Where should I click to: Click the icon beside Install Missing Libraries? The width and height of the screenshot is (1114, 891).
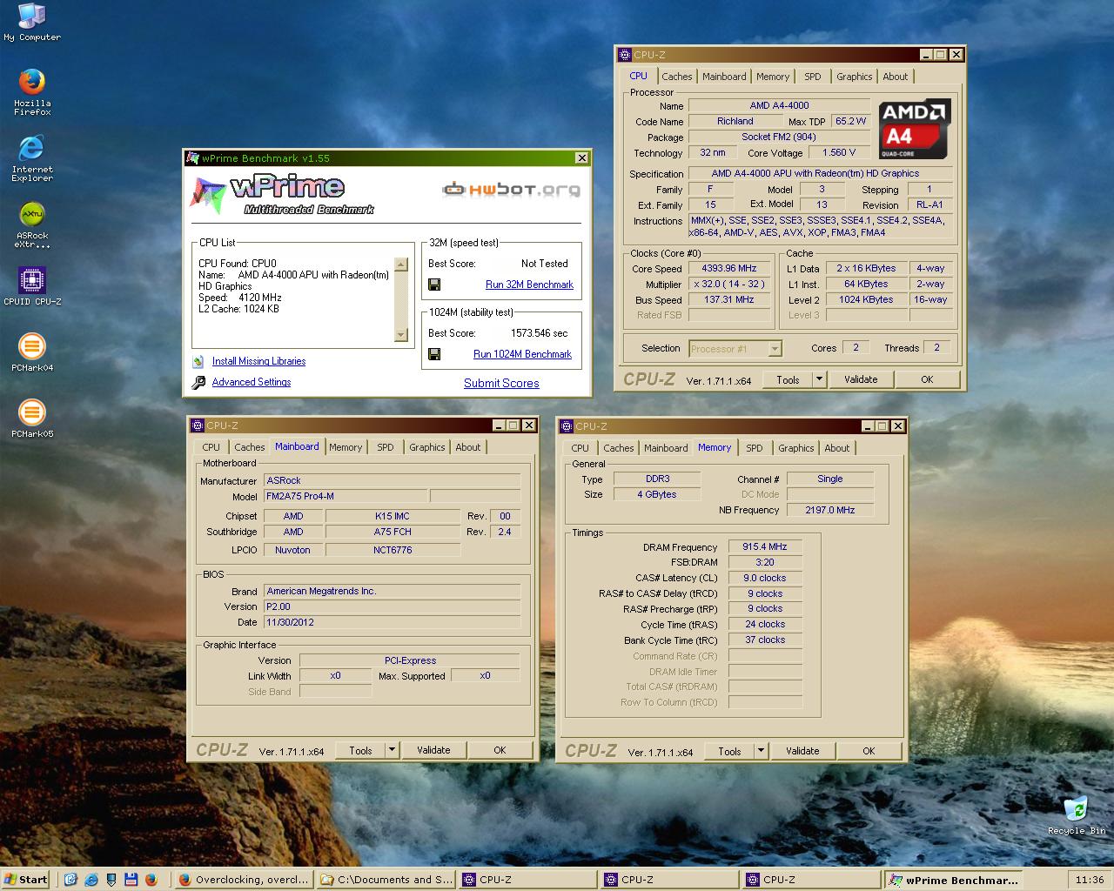click(198, 361)
